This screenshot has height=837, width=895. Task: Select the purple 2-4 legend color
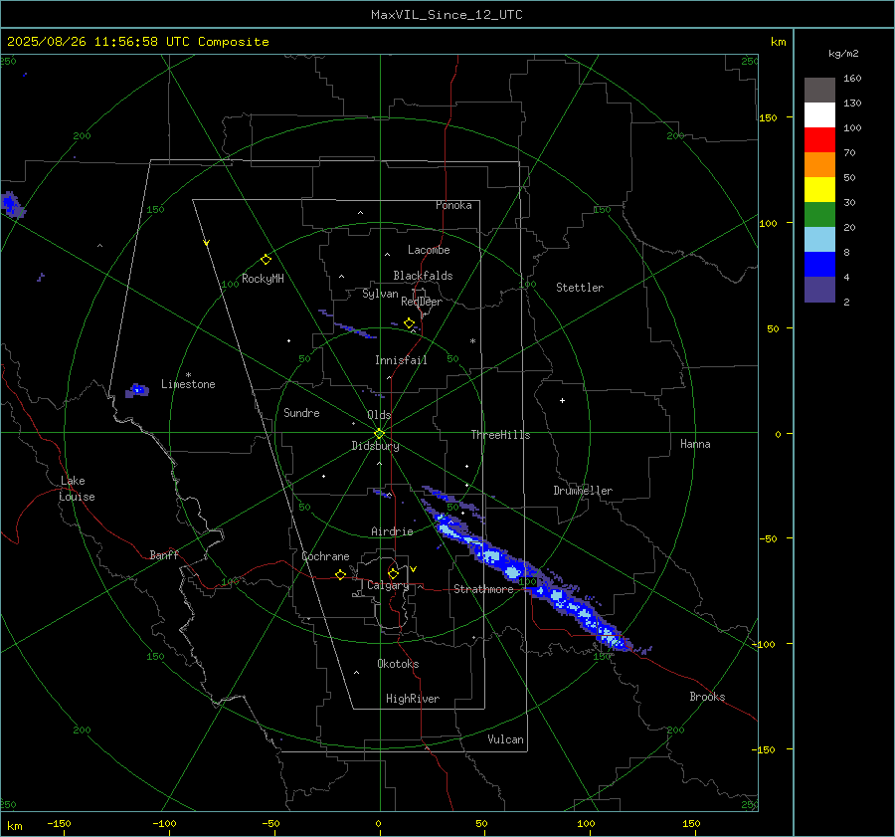click(819, 289)
